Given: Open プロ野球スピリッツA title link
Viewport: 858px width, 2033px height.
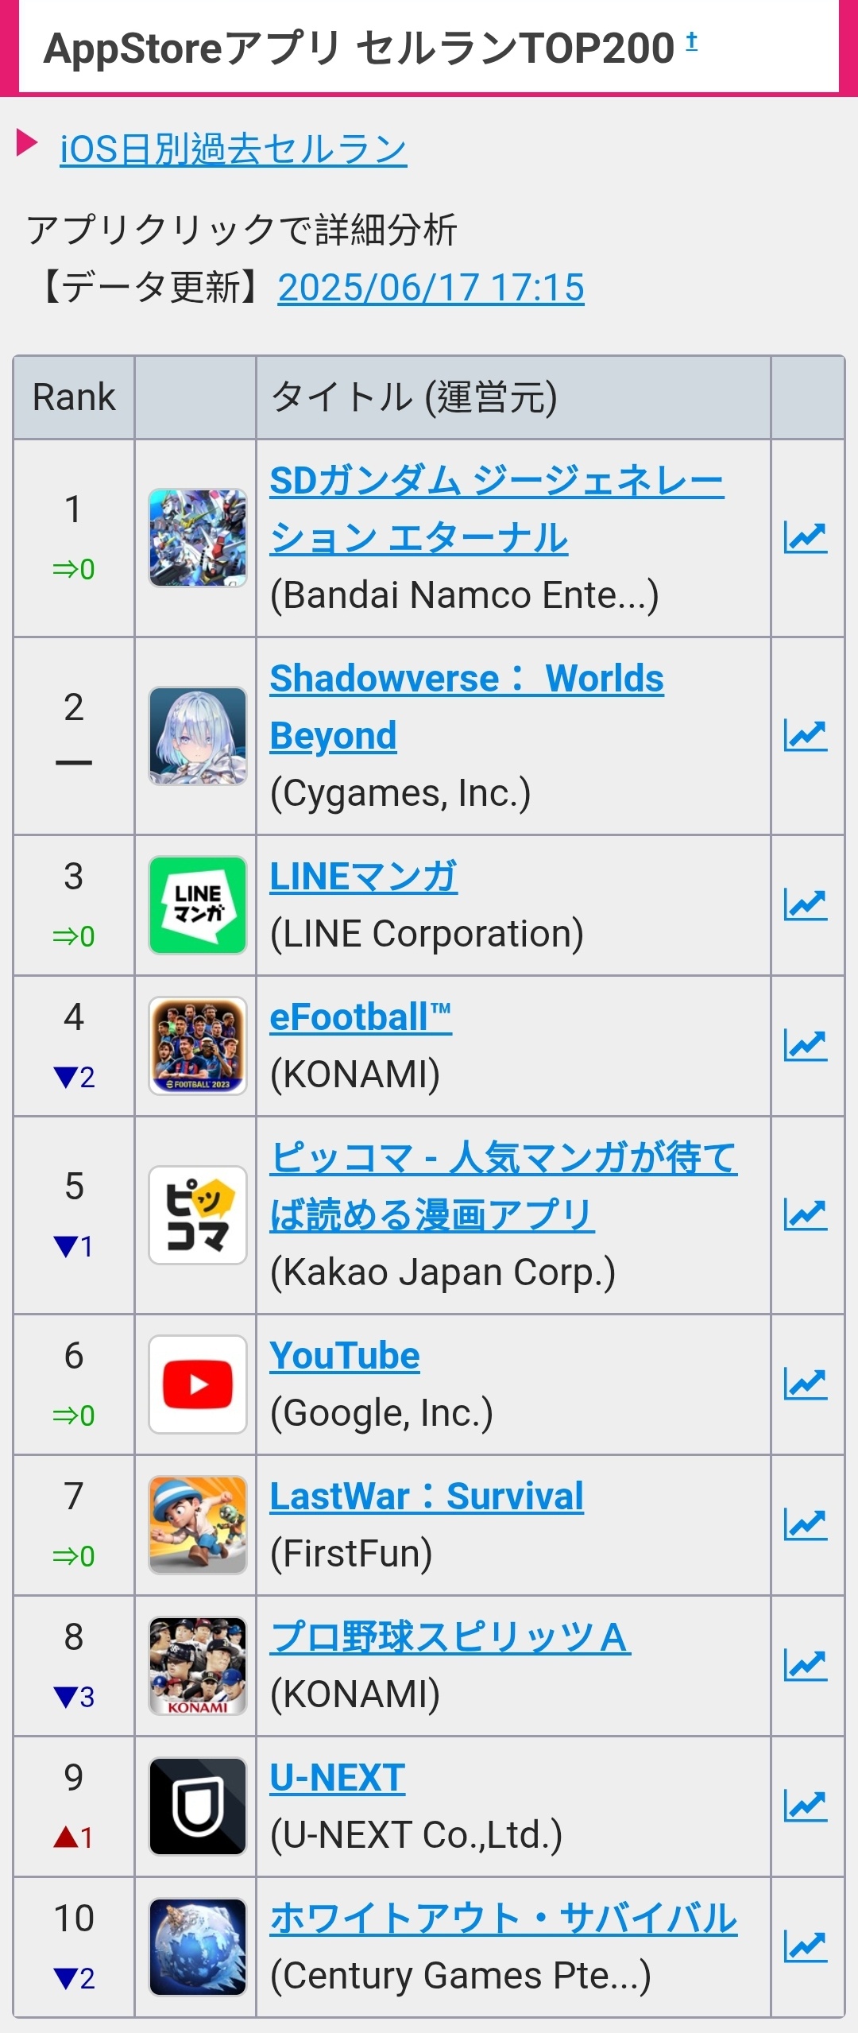Looking at the screenshot, I should point(450,1637).
